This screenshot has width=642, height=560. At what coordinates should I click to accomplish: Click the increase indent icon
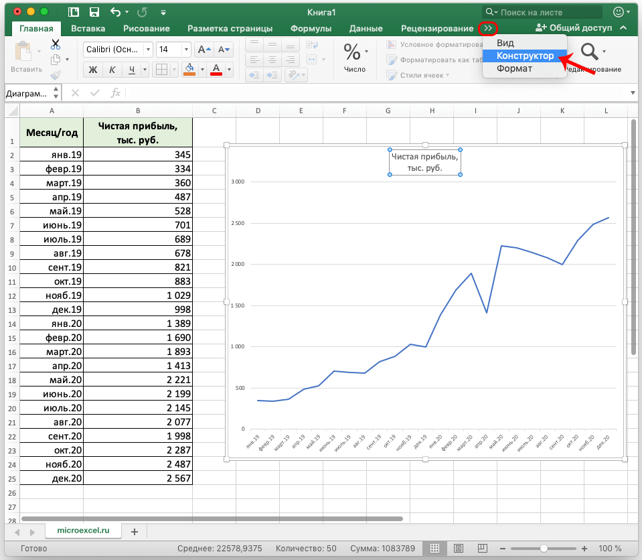tap(272, 75)
